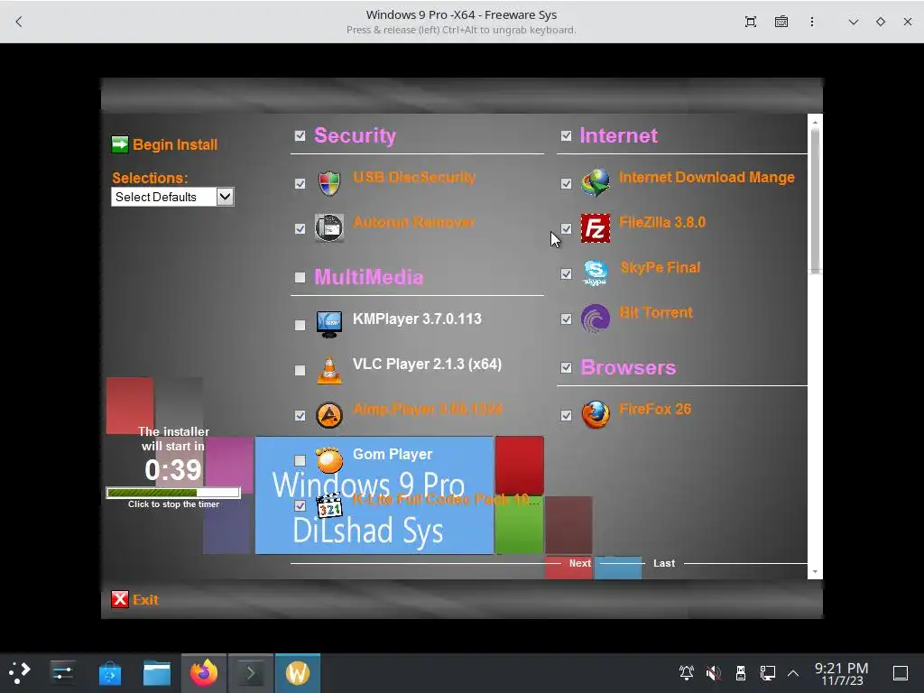The image size is (924, 693).
Task: Uncheck the Aimp Player checkbox
Action: point(300,415)
